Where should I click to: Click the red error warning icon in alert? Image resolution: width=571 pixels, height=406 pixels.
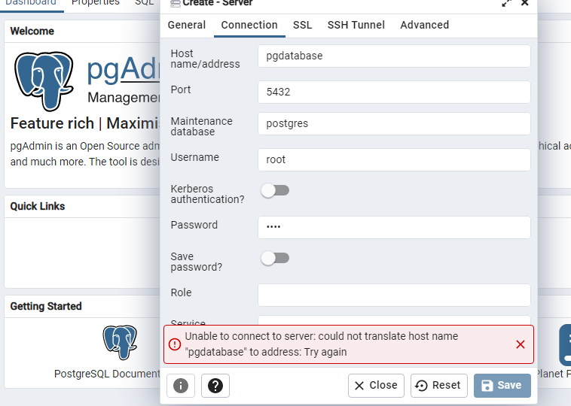coord(175,344)
